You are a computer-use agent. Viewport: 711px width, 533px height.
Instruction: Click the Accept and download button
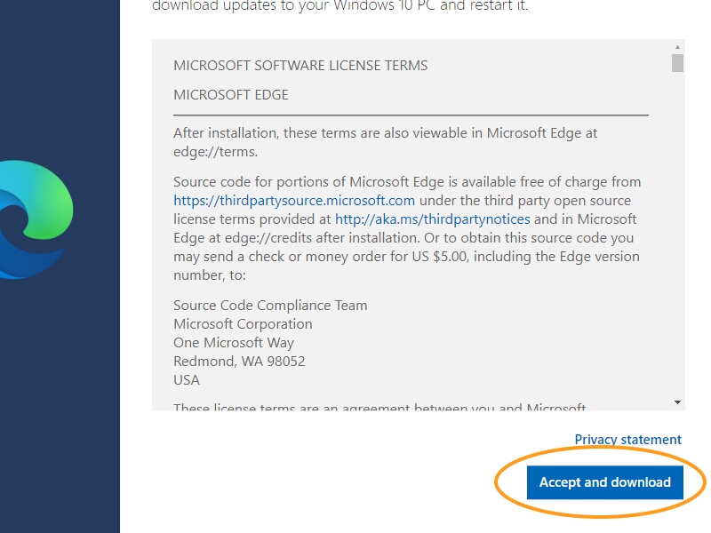click(x=605, y=482)
